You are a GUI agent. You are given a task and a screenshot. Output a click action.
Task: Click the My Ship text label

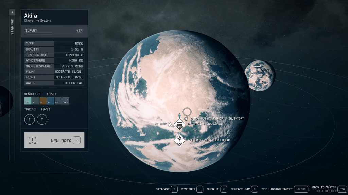tap(161, 124)
